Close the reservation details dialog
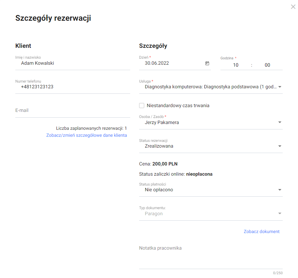298x278 pixels. 293,7
